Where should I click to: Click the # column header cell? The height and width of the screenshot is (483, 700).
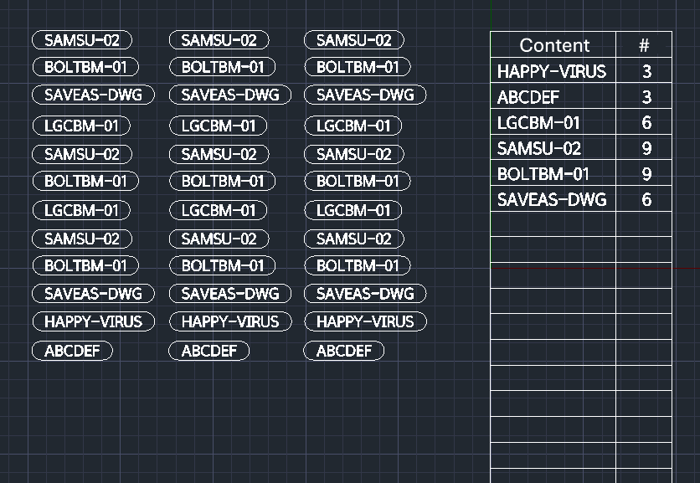pos(644,45)
